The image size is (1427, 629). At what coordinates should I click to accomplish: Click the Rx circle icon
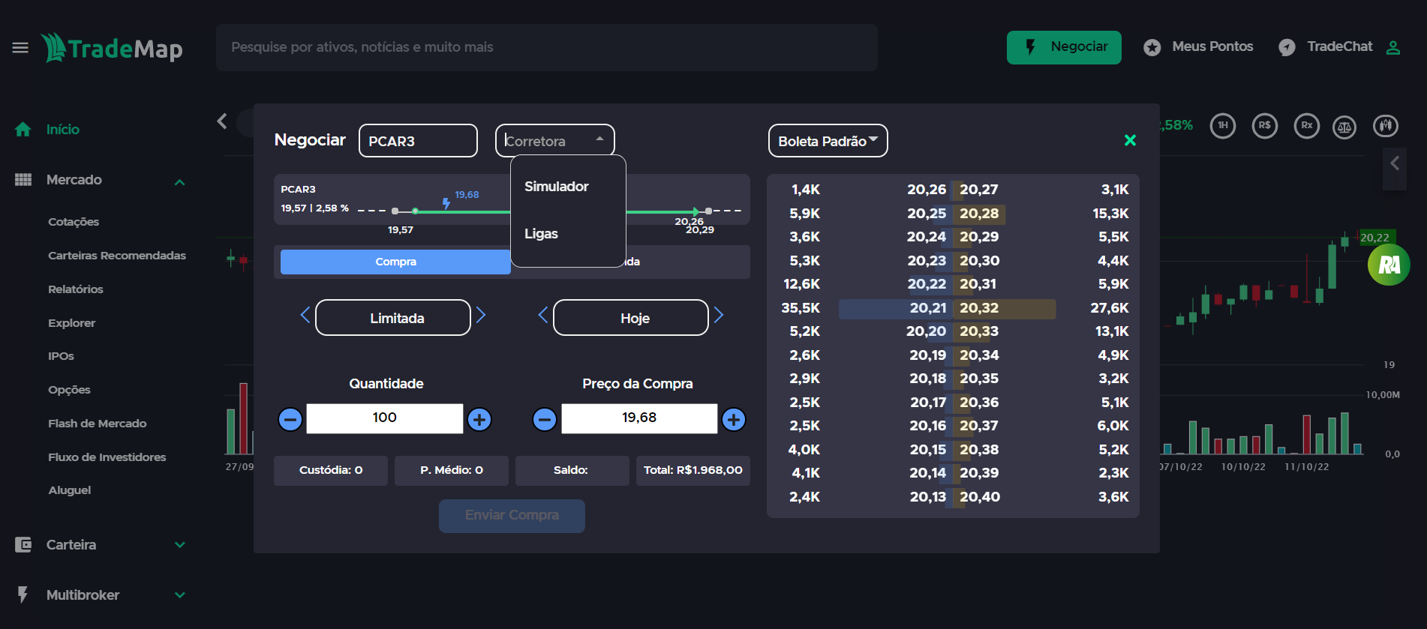[1307, 126]
